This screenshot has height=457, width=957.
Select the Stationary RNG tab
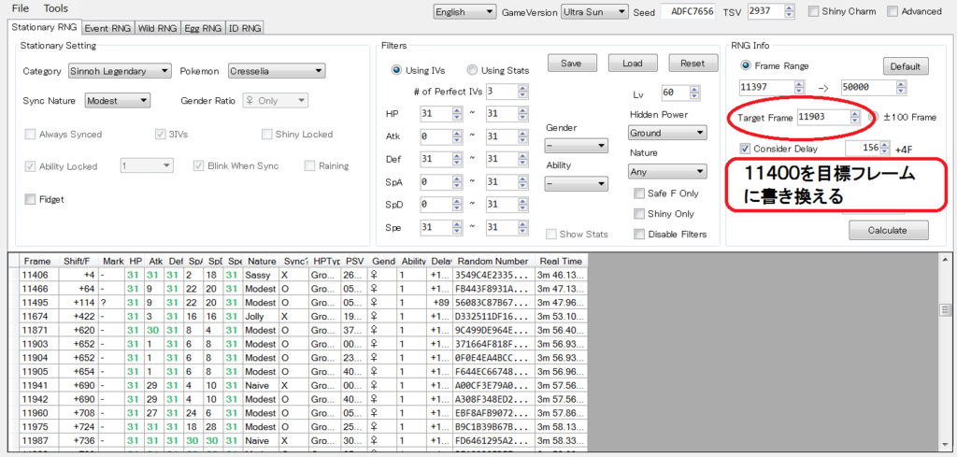coord(45,27)
